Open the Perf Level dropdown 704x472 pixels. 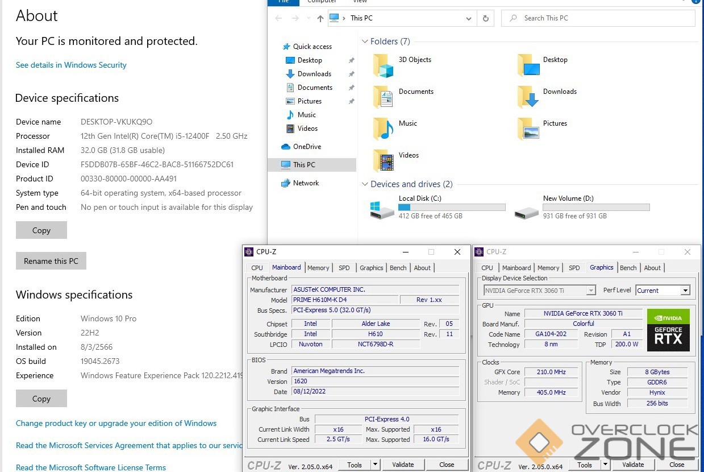coord(685,291)
